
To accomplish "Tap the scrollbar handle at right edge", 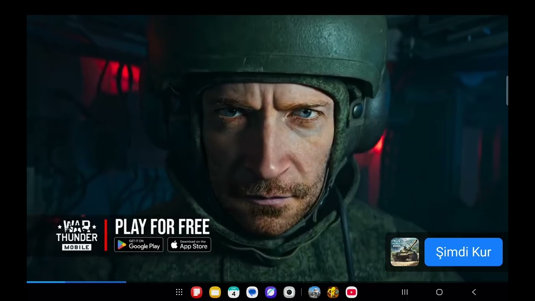I will (507, 91).
